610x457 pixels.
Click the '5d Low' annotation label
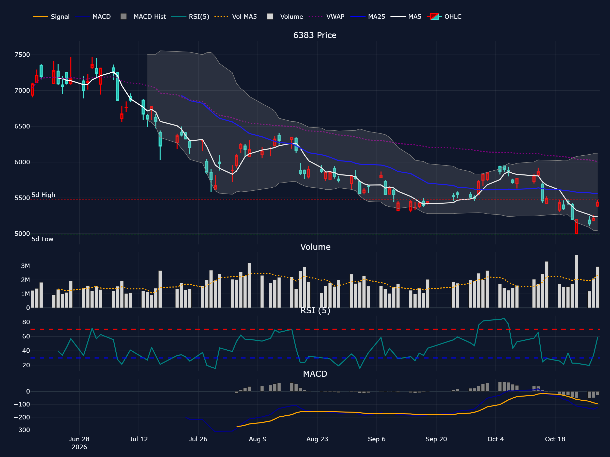pos(42,239)
